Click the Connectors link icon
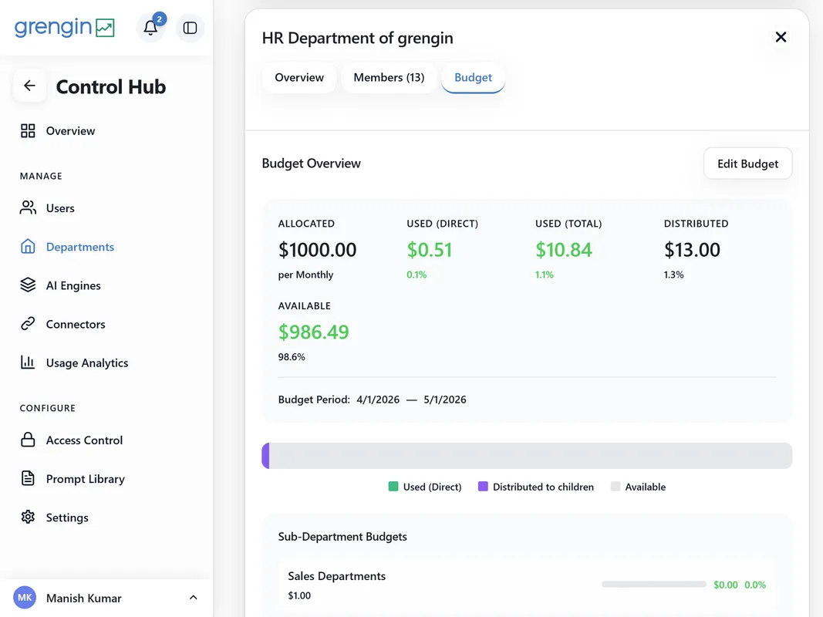Viewport: 823px width, 617px height. tap(28, 324)
